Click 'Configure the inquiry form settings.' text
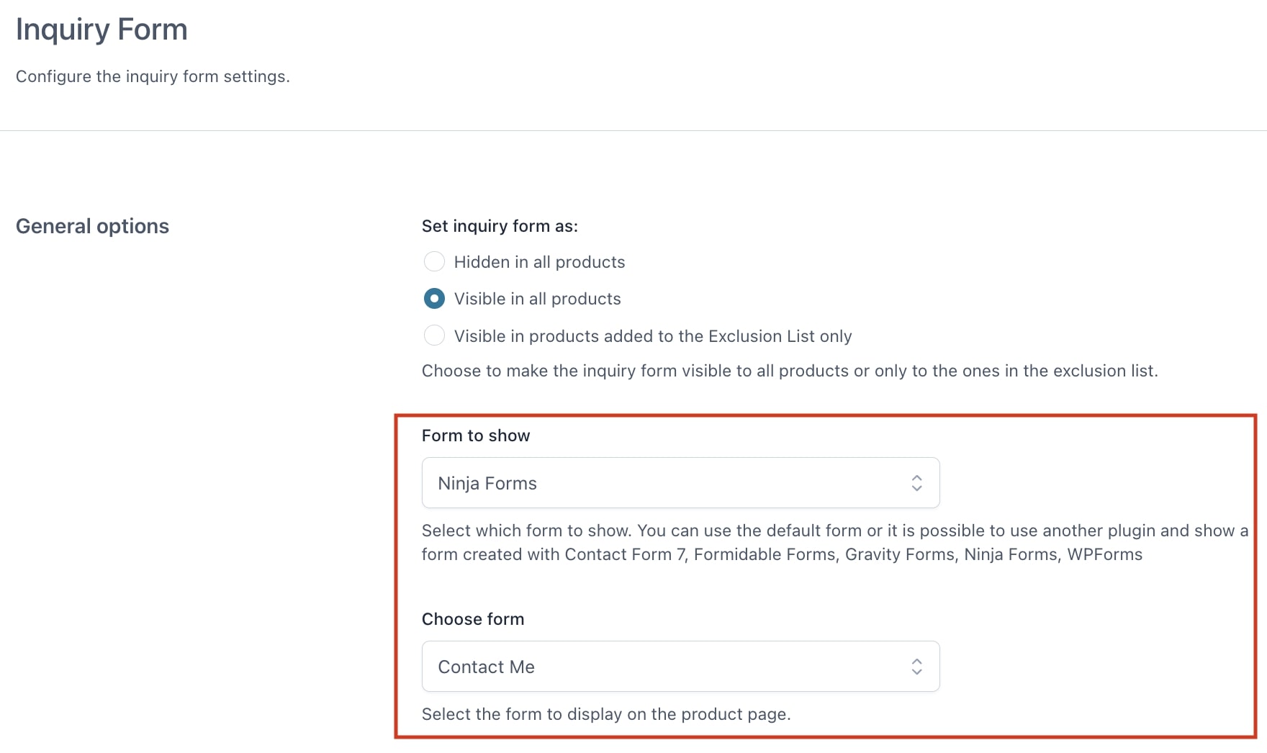This screenshot has height=753, width=1267. point(153,76)
